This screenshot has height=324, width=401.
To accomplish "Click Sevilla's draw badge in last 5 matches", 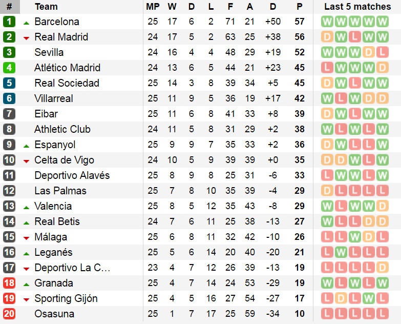I will coord(368,52).
